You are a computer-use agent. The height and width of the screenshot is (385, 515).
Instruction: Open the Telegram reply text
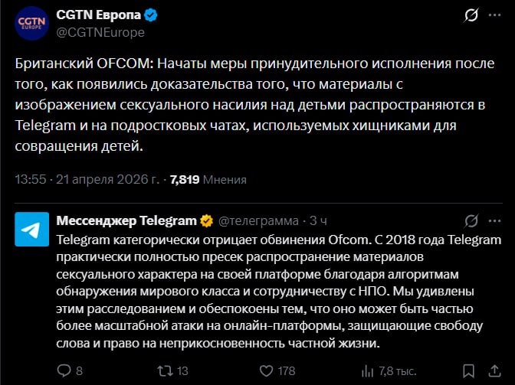(276, 291)
